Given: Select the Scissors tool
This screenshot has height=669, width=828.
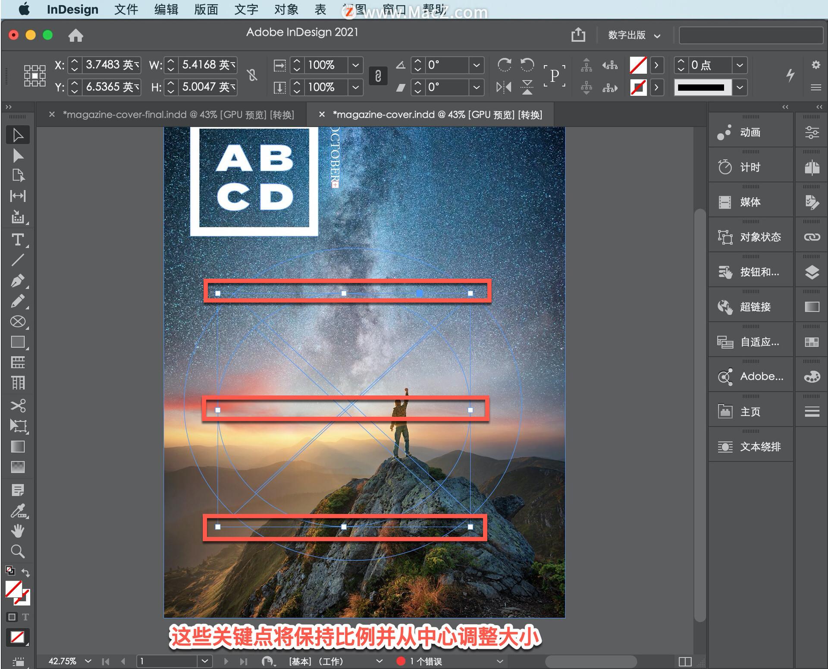Looking at the screenshot, I should coord(18,405).
